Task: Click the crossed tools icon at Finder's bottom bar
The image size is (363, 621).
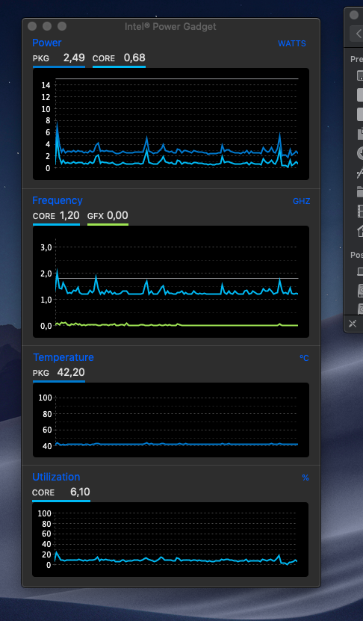Action: 353,324
